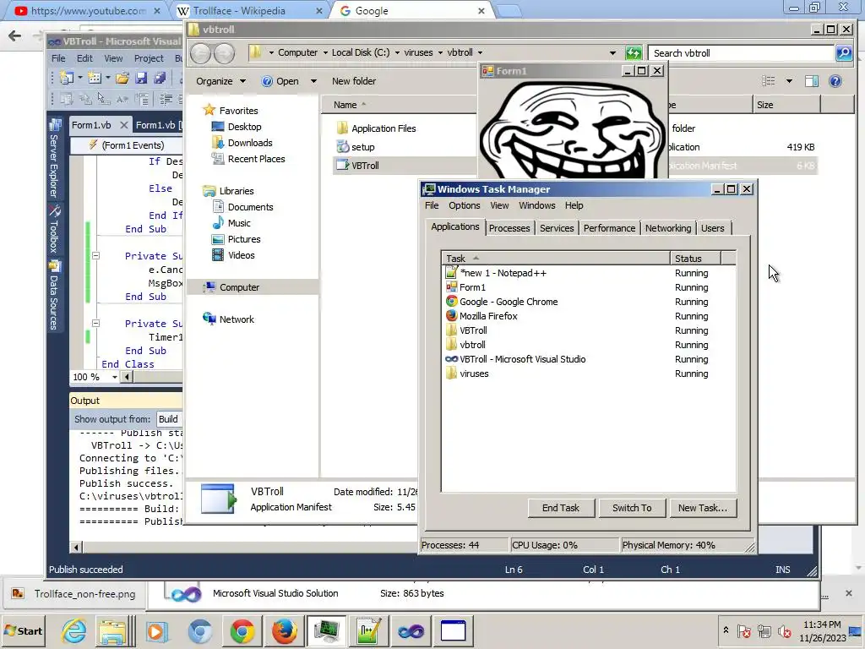
Task: Click Search vbtroll input field
Action: [x=741, y=53]
